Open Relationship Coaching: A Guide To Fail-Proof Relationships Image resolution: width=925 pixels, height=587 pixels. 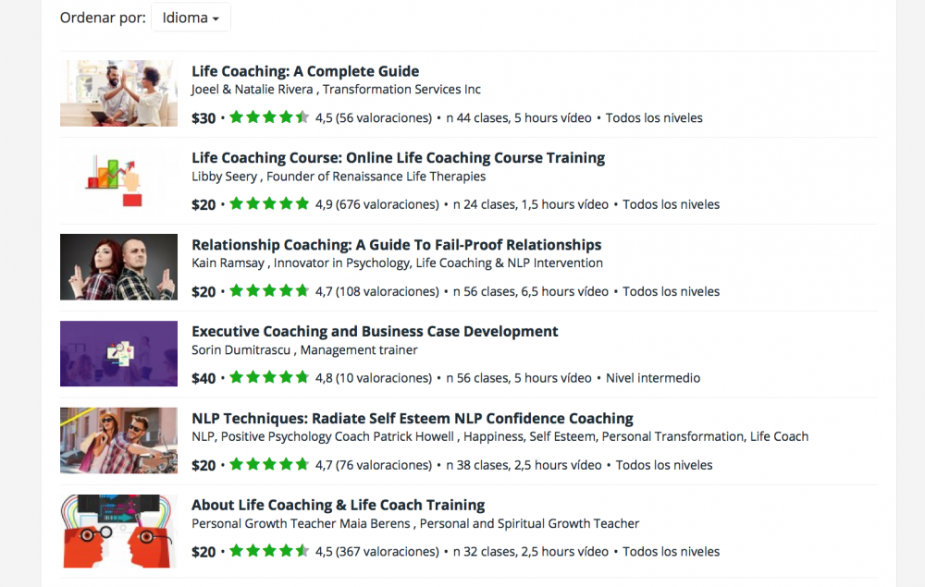[x=397, y=245]
